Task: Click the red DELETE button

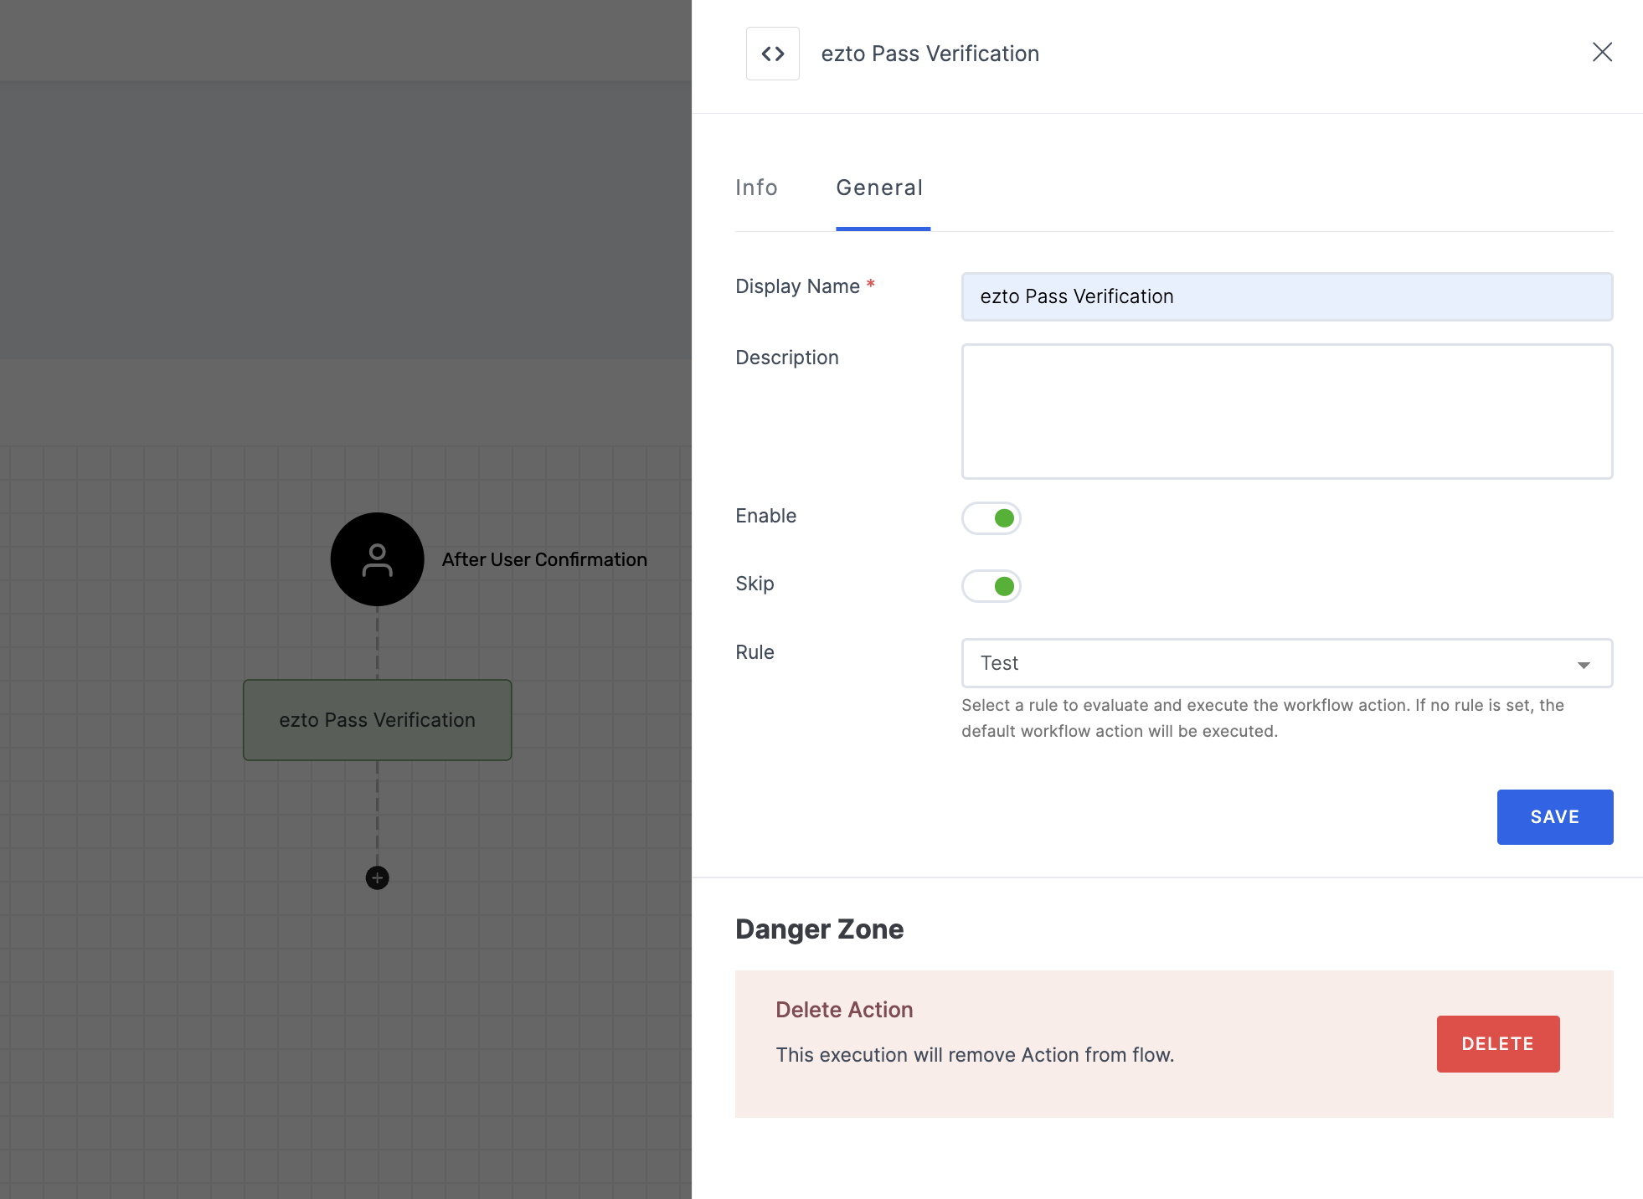Action: (1498, 1044)
